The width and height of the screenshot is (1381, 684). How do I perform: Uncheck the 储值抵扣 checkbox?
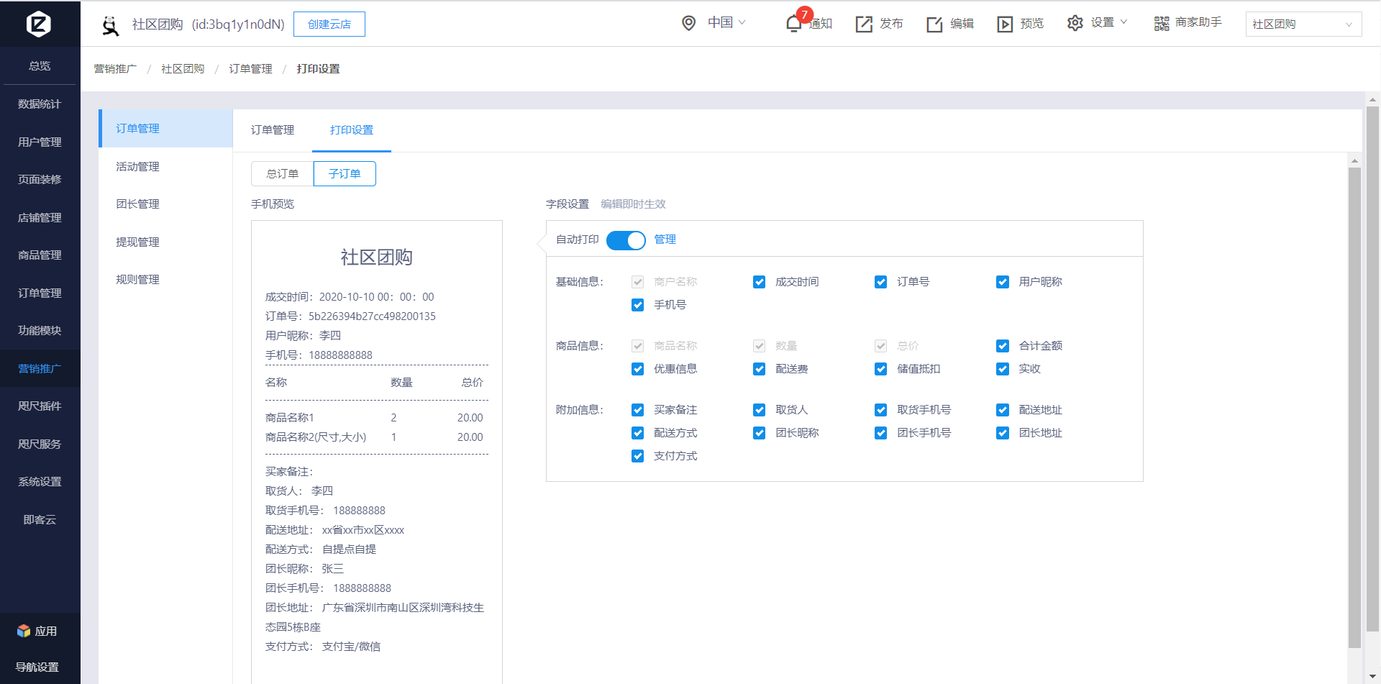(880, 369)
